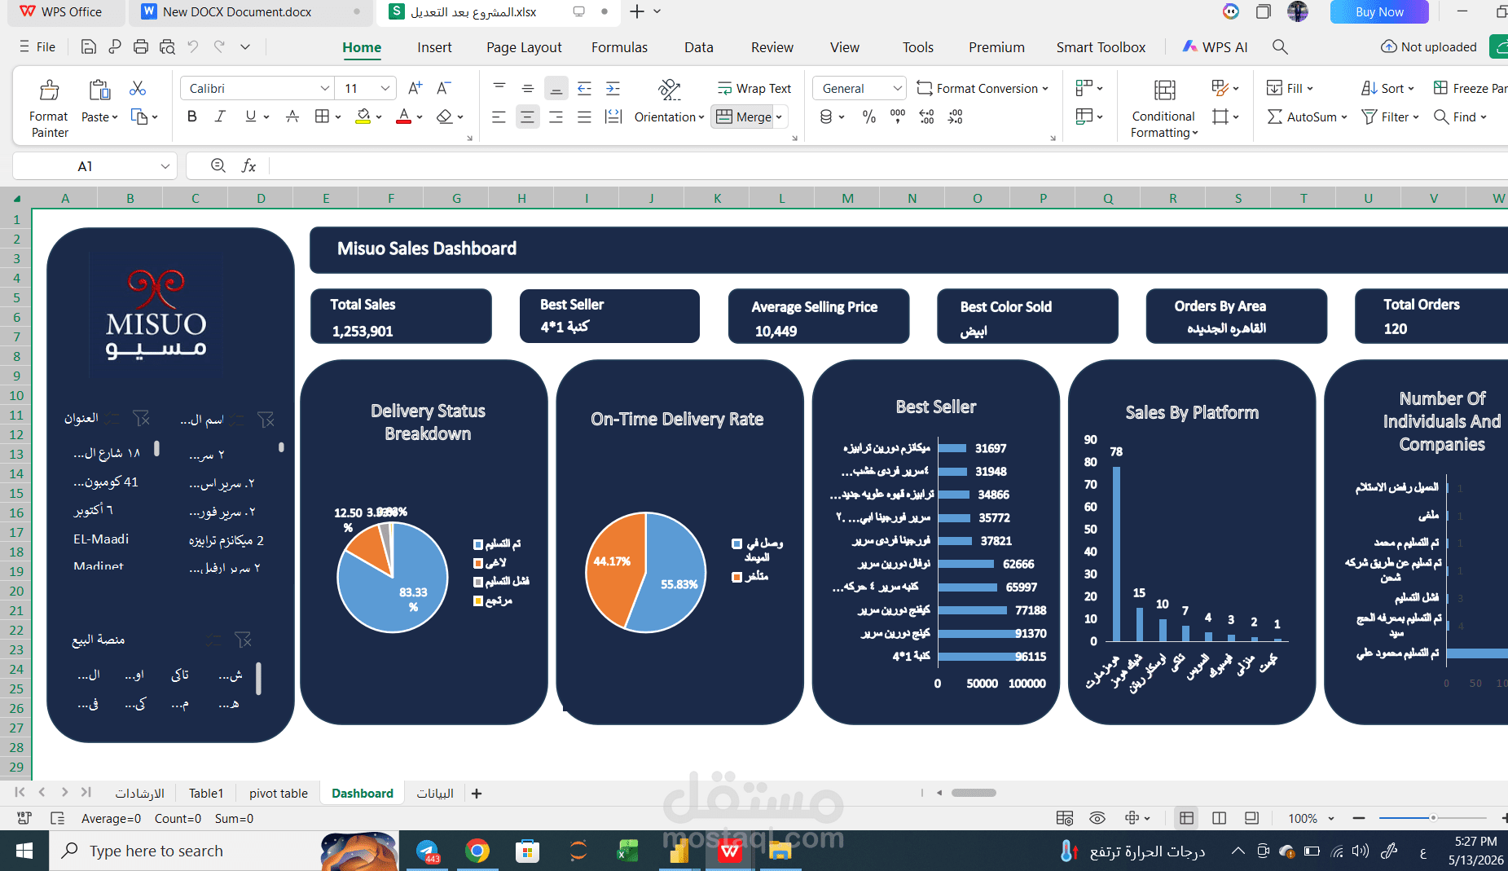
Task: Toggle align text right
Action: pos(556,117)
